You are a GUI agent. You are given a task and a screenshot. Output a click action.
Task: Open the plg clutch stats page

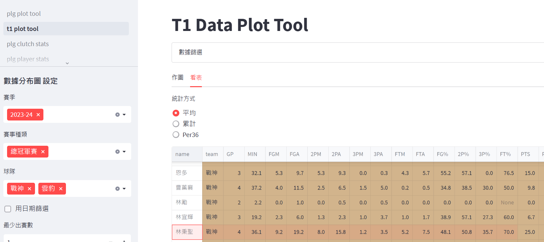point(28,44)
